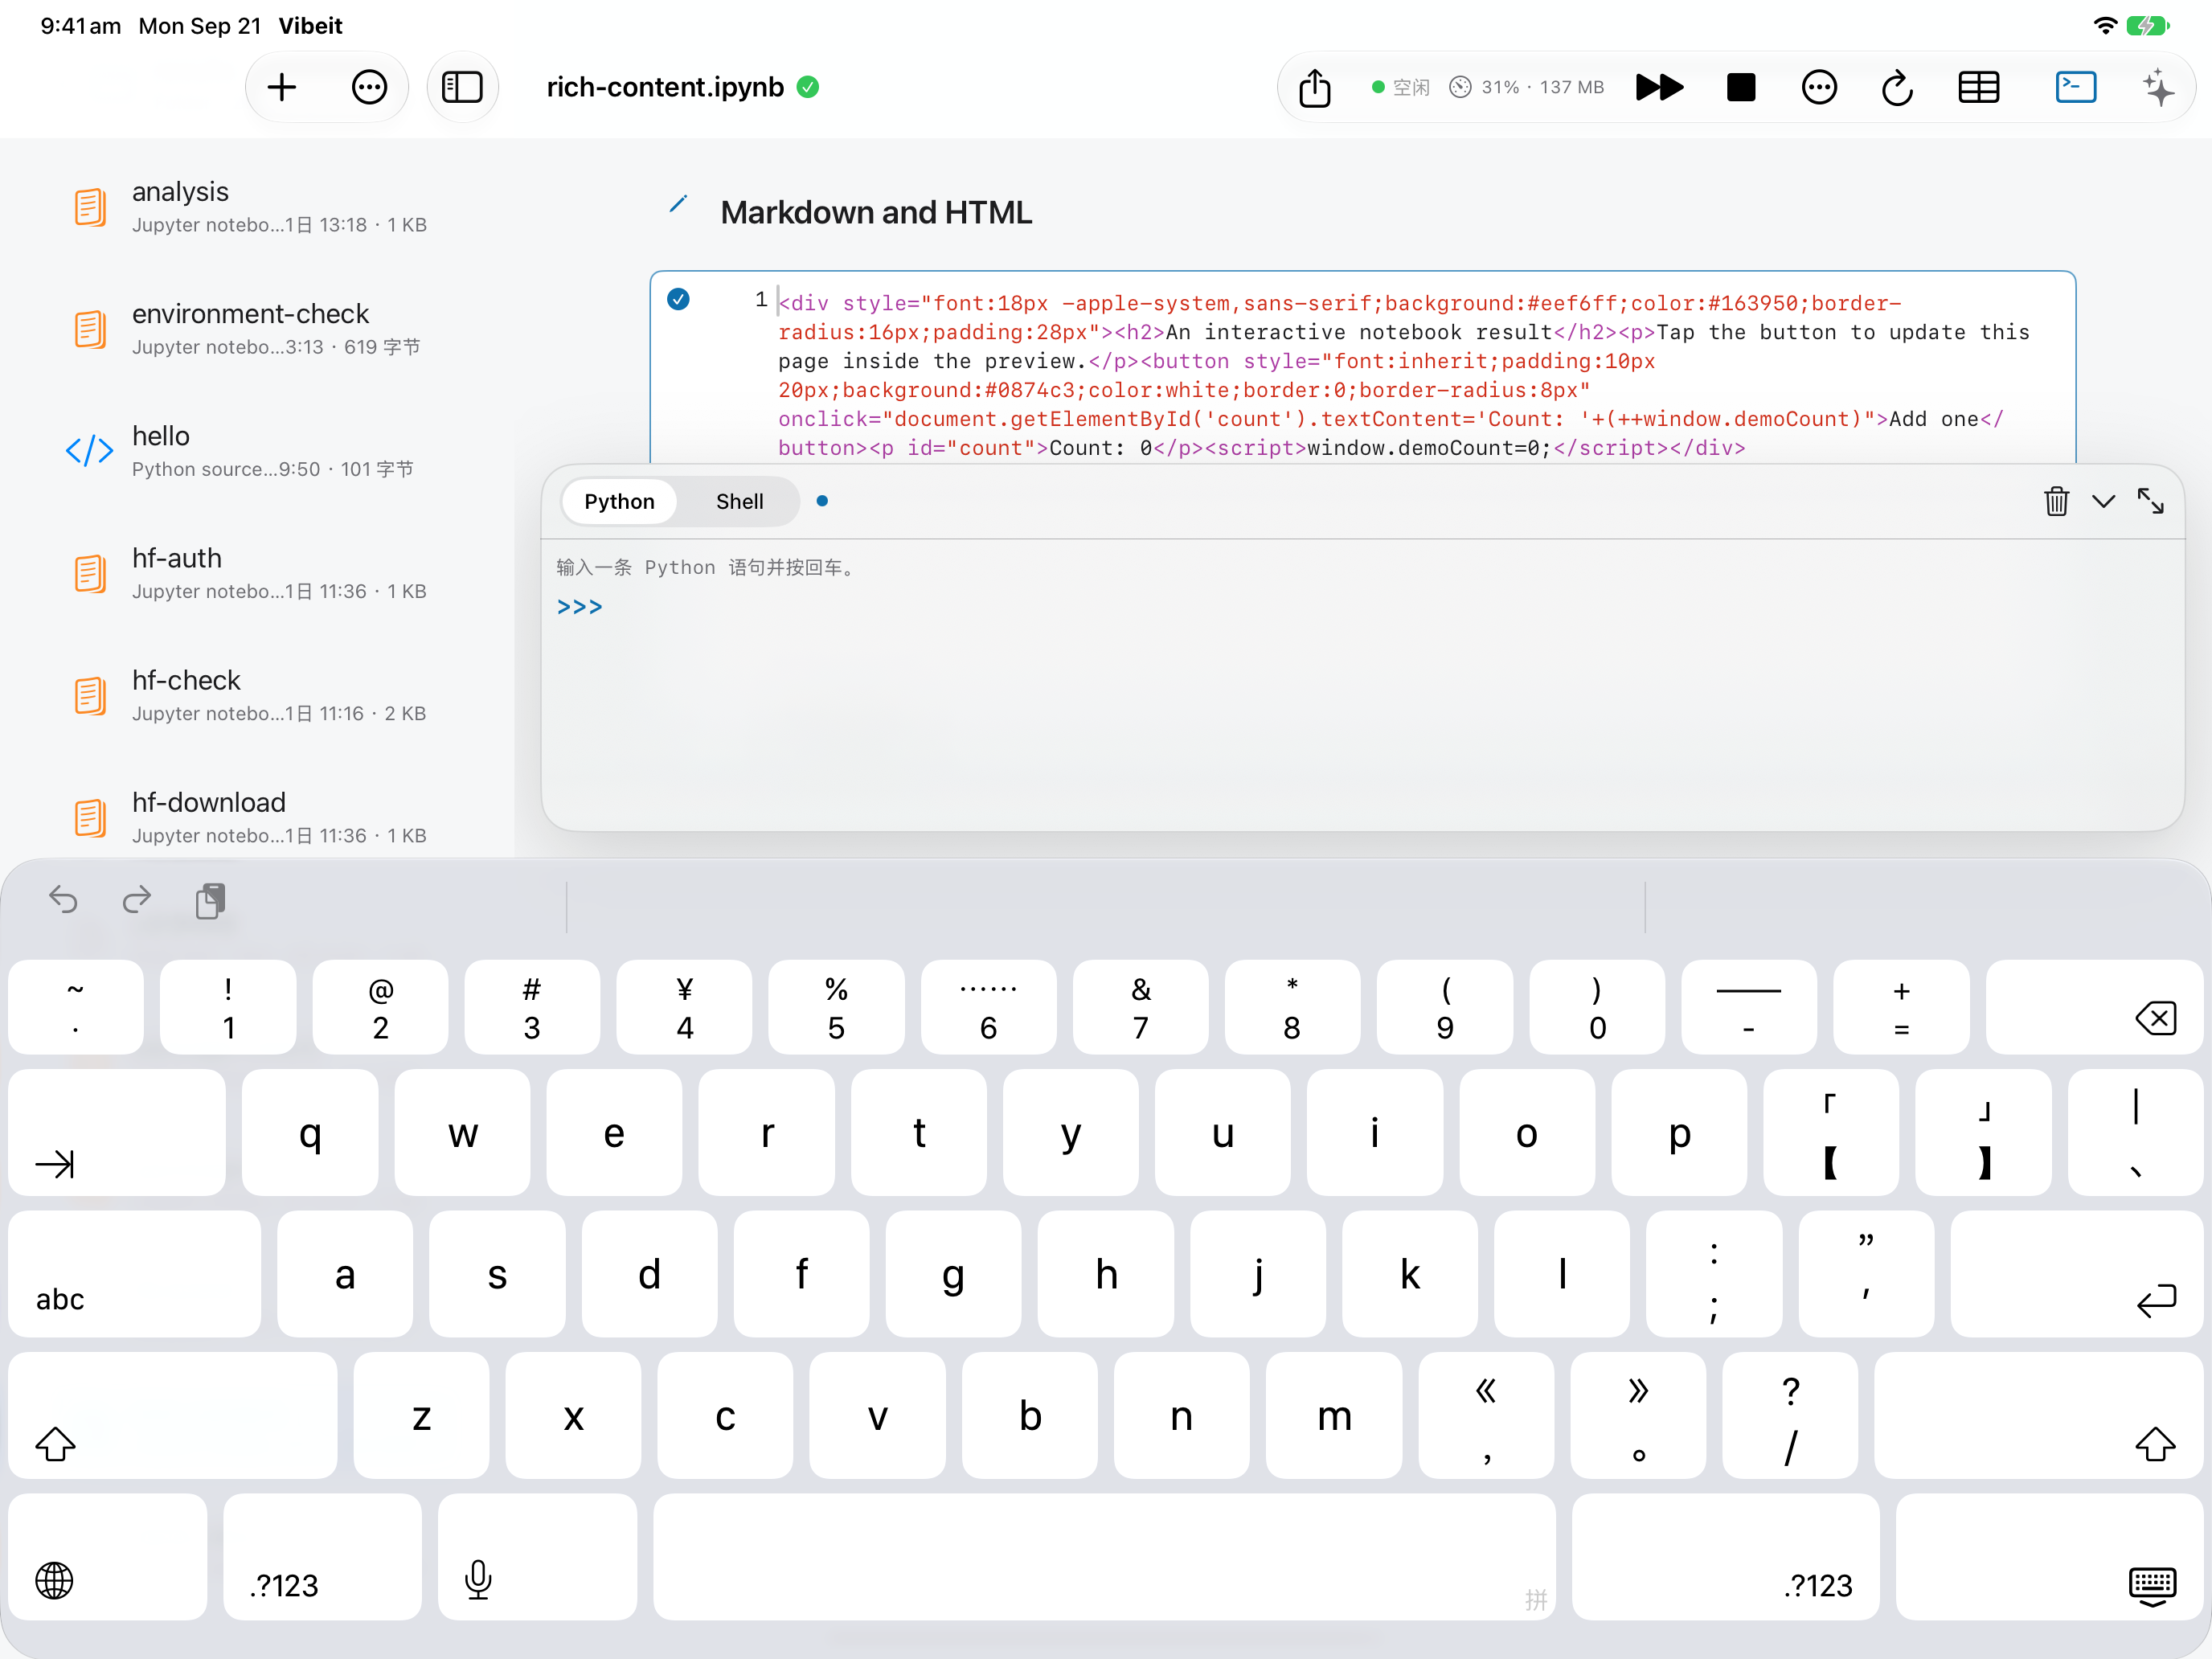Tap the Markdown and HTML heading

(x=876, y=212)
